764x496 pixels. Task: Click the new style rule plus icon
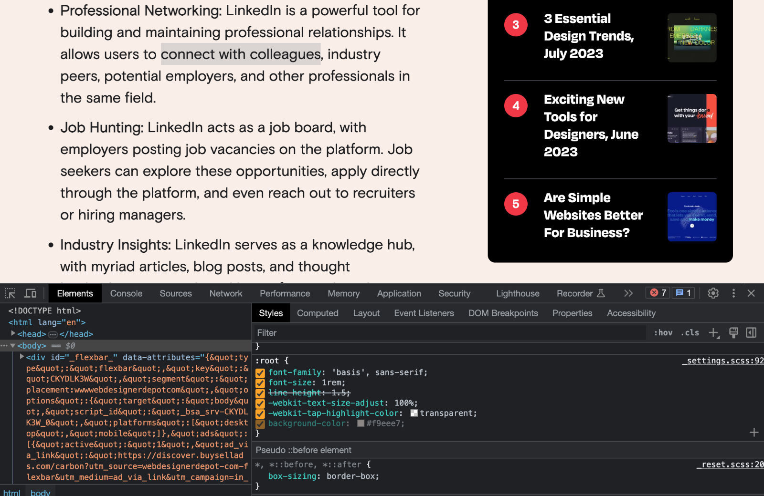point(713,333)
